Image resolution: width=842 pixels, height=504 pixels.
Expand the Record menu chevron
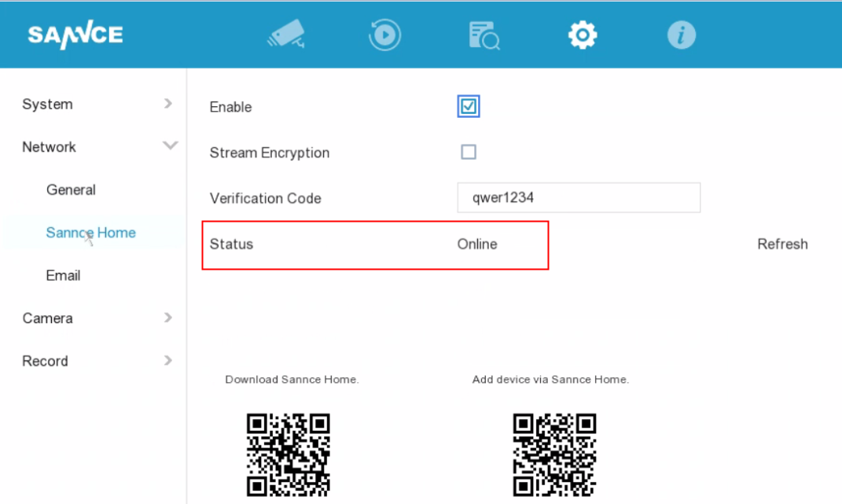168,360
